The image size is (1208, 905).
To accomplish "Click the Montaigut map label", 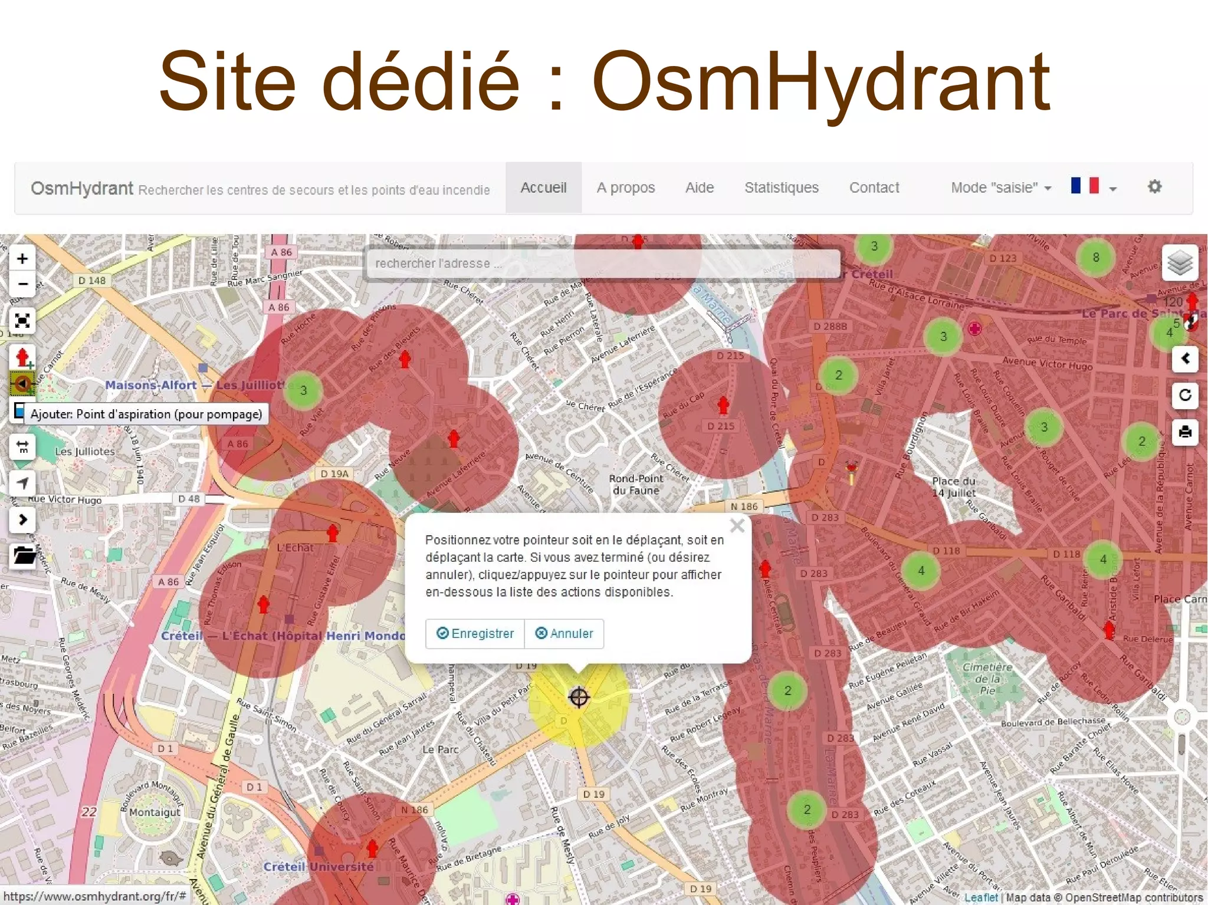I will [x=155, y=812].
